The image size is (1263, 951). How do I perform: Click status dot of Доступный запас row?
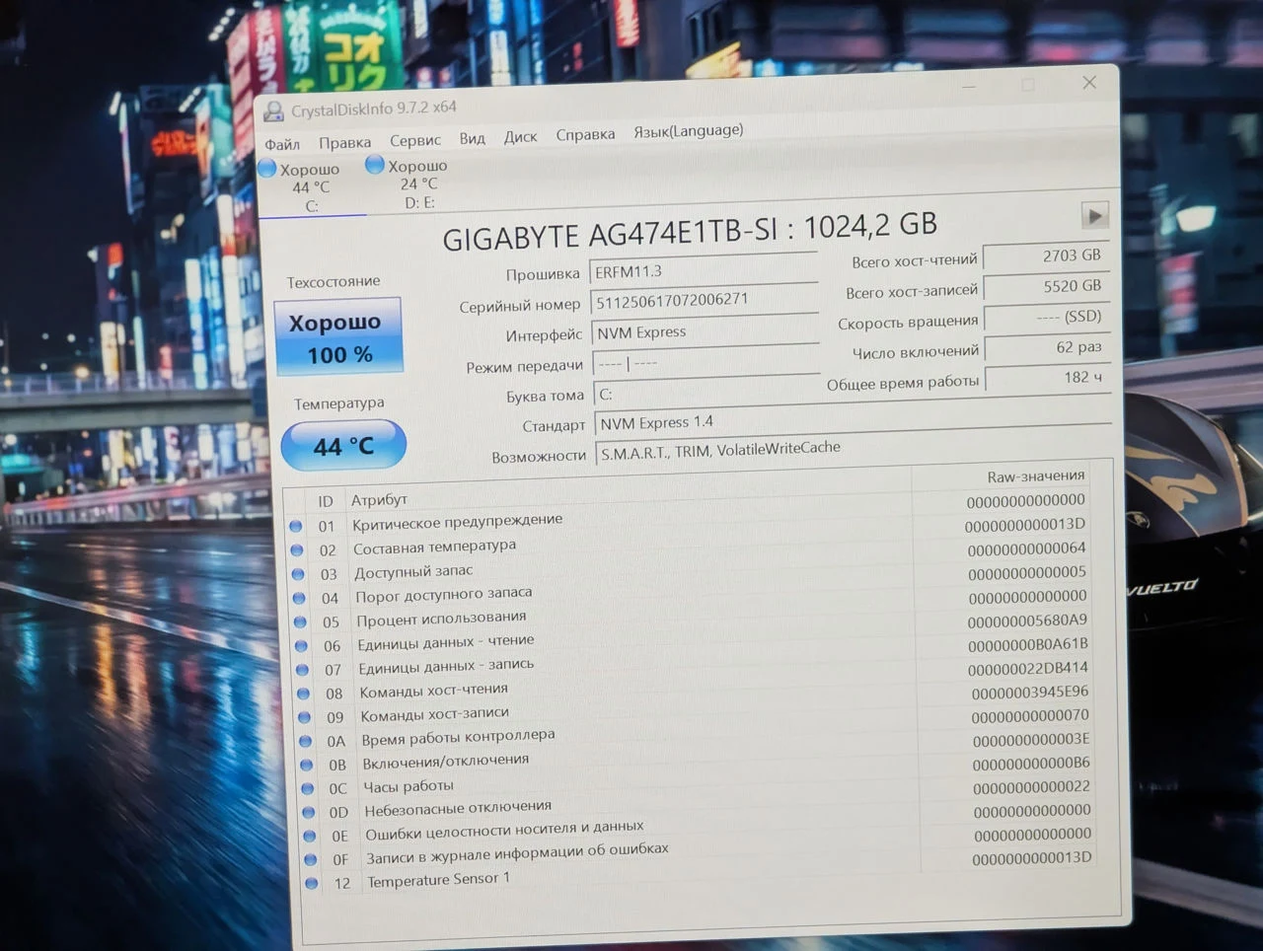coord(298,573)
